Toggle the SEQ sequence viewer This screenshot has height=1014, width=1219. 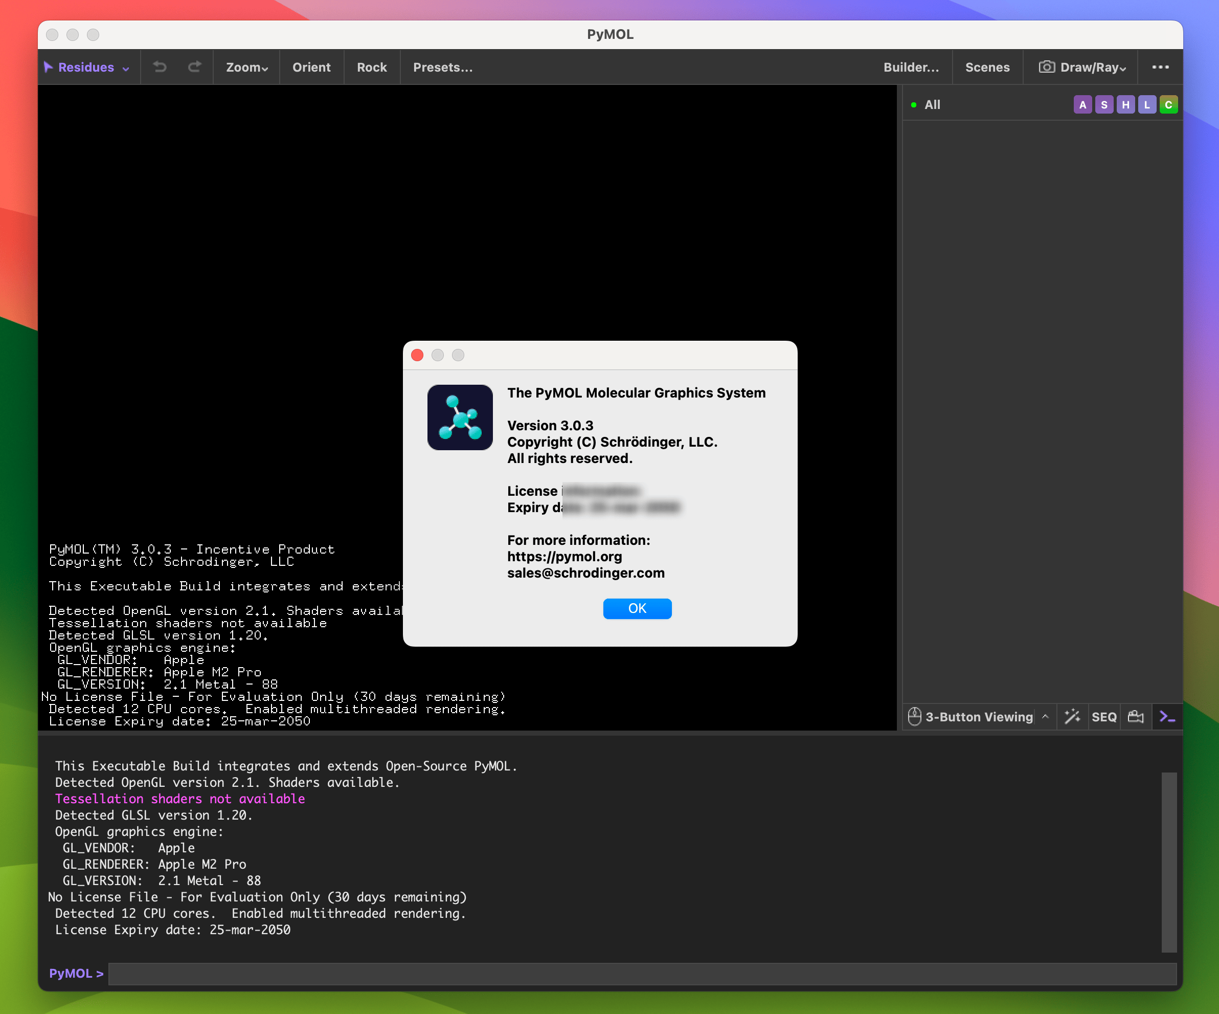tap(1103, 716)
